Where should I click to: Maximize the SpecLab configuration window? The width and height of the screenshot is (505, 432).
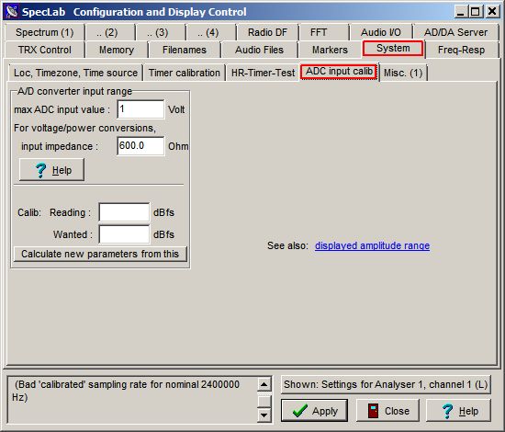(x=476, y=12)
